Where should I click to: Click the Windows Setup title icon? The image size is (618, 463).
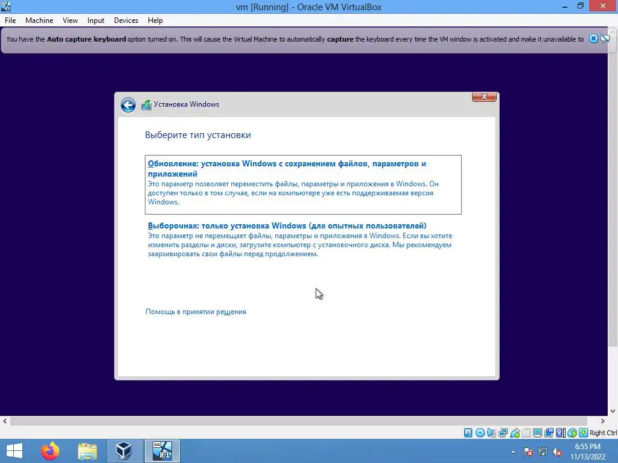[146, 105]
